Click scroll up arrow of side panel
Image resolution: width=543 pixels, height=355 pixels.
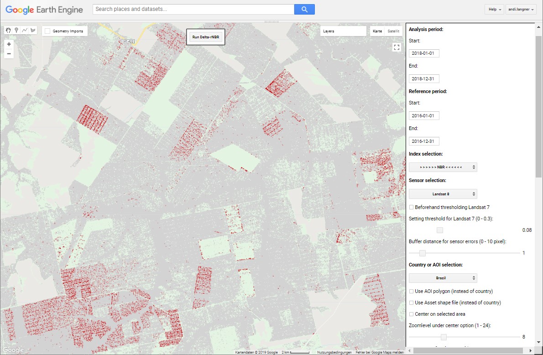538,26
